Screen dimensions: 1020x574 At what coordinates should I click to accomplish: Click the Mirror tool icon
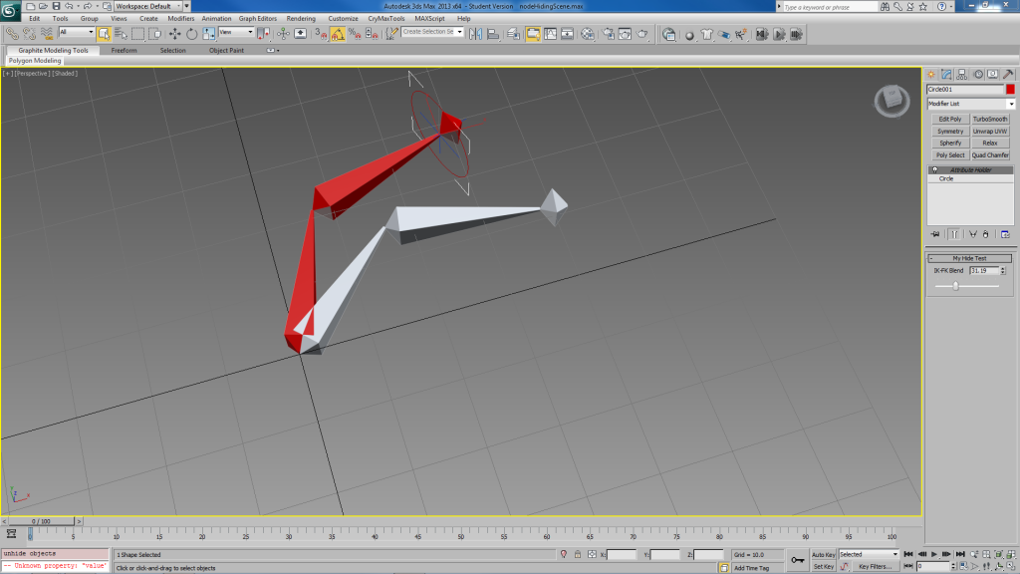click(x=475, y=33)
